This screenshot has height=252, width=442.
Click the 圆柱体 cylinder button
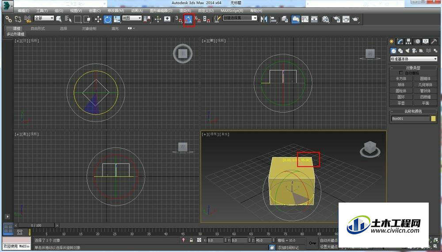(401, 91)
